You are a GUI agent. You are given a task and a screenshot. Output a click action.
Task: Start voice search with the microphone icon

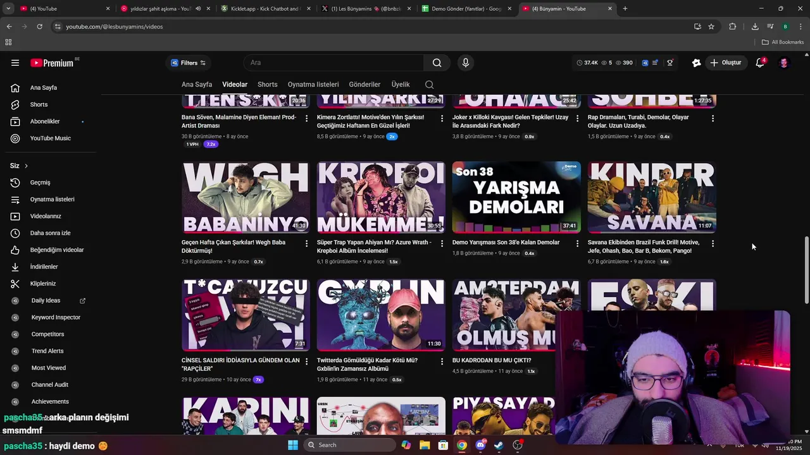tap(466, 63)
